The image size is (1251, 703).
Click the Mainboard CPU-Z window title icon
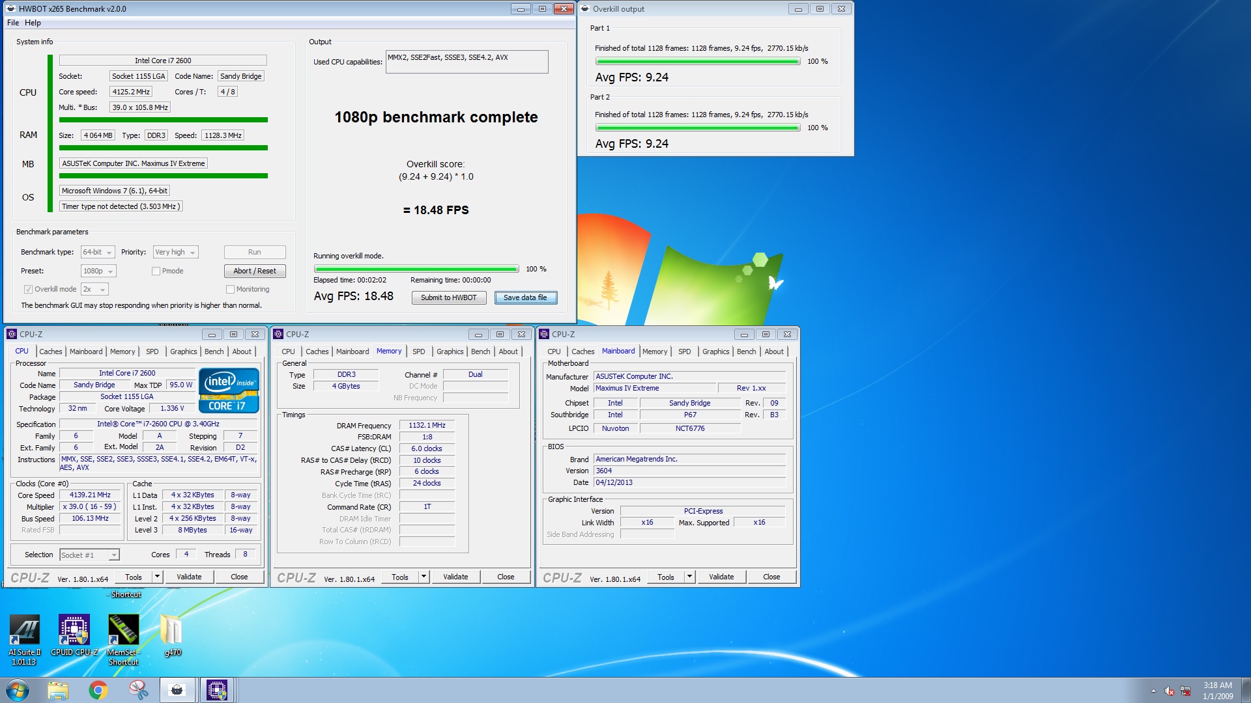(x=544, y=334)
